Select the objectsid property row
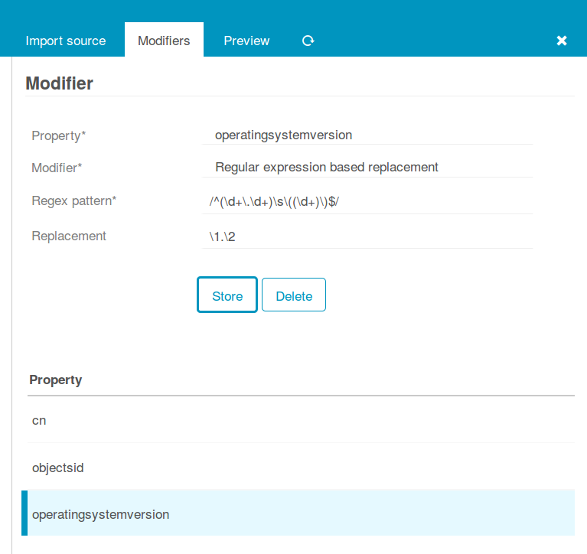587x554 pixels. pos(301,468)
